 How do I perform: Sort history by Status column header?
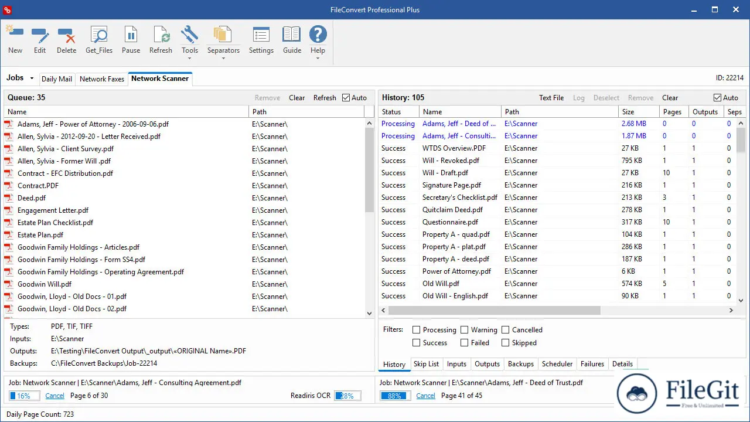pos(399,111)
